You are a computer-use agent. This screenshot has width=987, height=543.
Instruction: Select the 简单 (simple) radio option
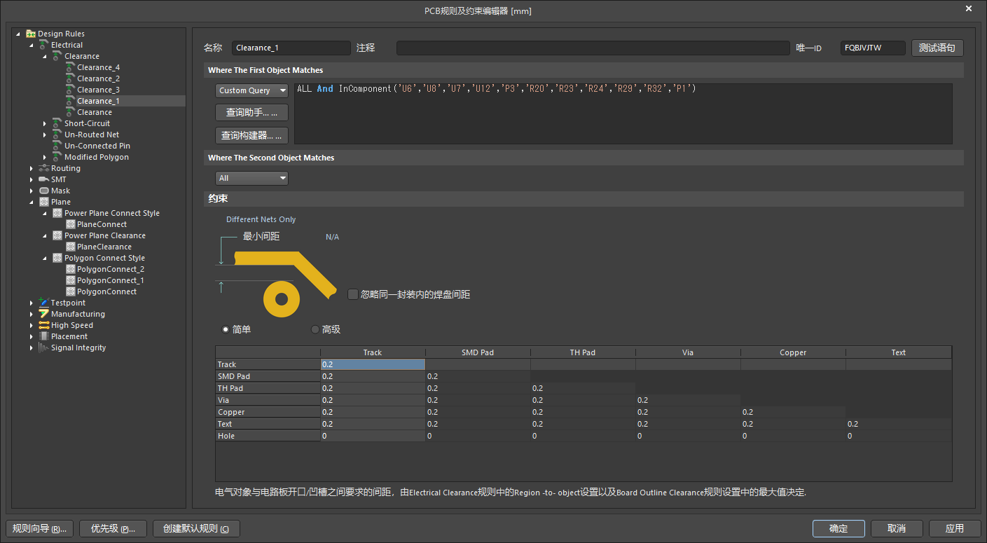(x=226, y=329)
